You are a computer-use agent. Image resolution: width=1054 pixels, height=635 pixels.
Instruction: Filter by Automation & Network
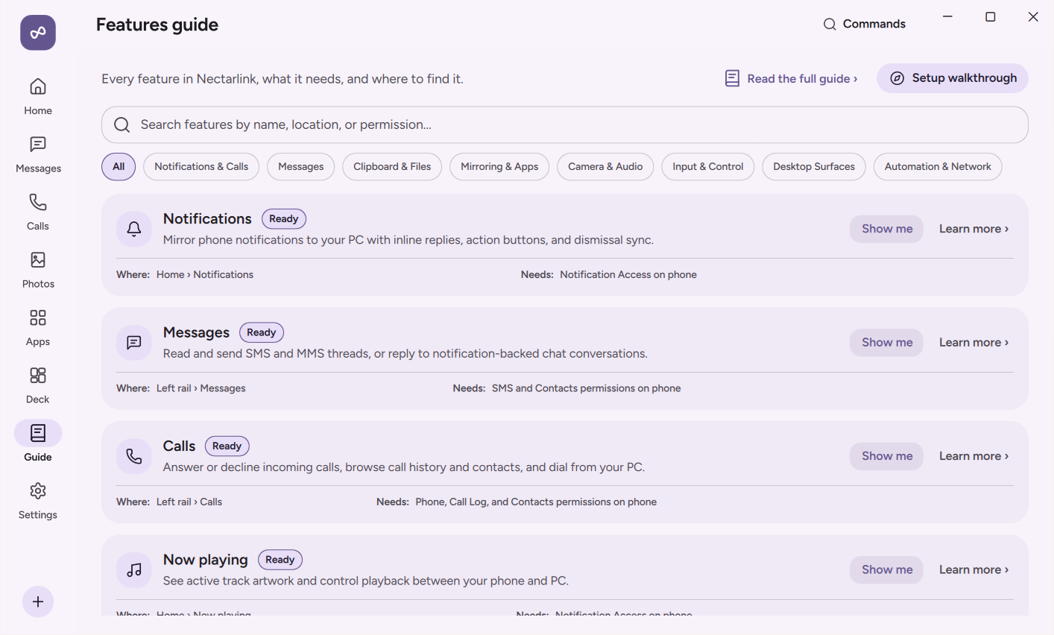point(938,167)
